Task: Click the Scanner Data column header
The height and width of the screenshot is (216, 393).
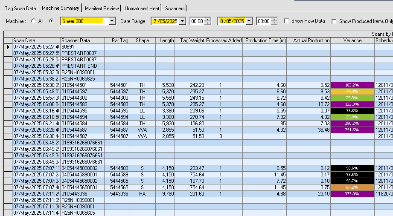Action: 82,40
